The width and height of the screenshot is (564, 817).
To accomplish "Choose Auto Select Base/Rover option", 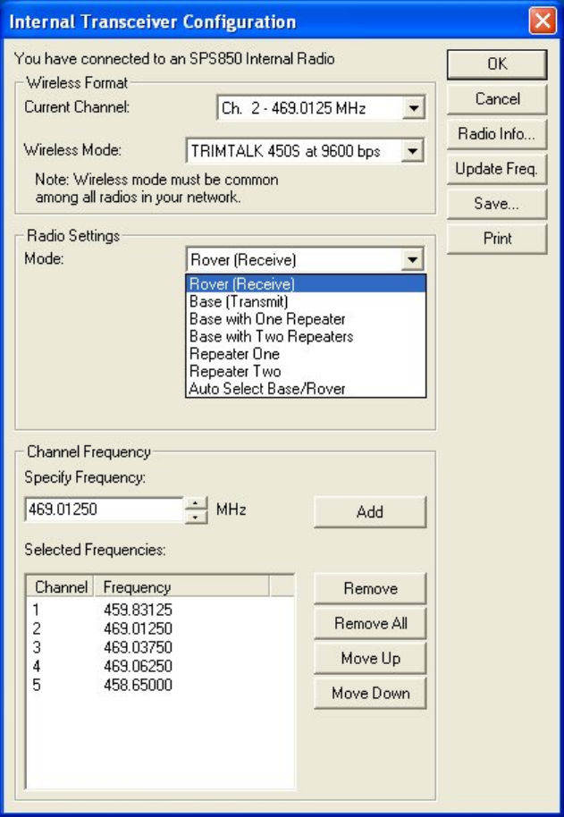I will 306,389.
